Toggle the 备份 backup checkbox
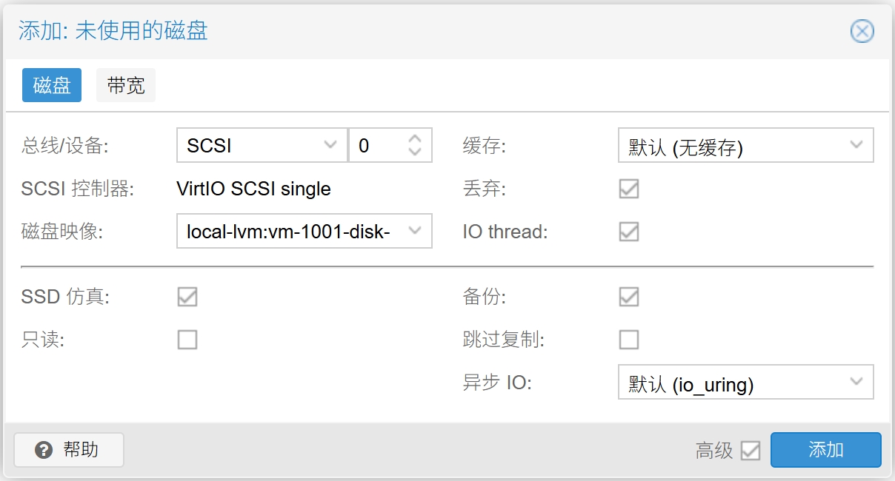895x481 pixels. coord(629,297)
